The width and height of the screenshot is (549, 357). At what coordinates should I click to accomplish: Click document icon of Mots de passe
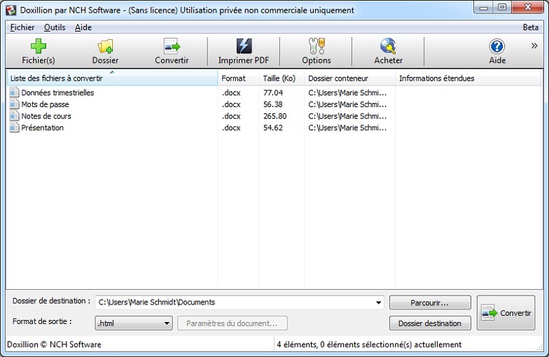point(14,104)
